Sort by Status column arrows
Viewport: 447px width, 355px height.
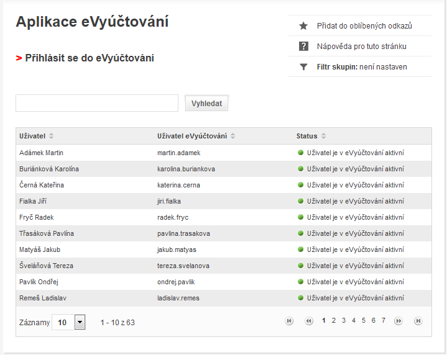323,136
